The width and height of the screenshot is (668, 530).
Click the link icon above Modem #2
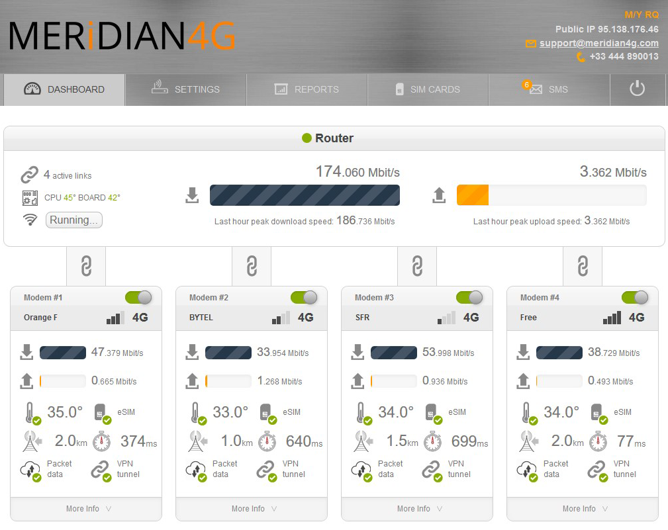pyautogui.click(x=252, y=266)
